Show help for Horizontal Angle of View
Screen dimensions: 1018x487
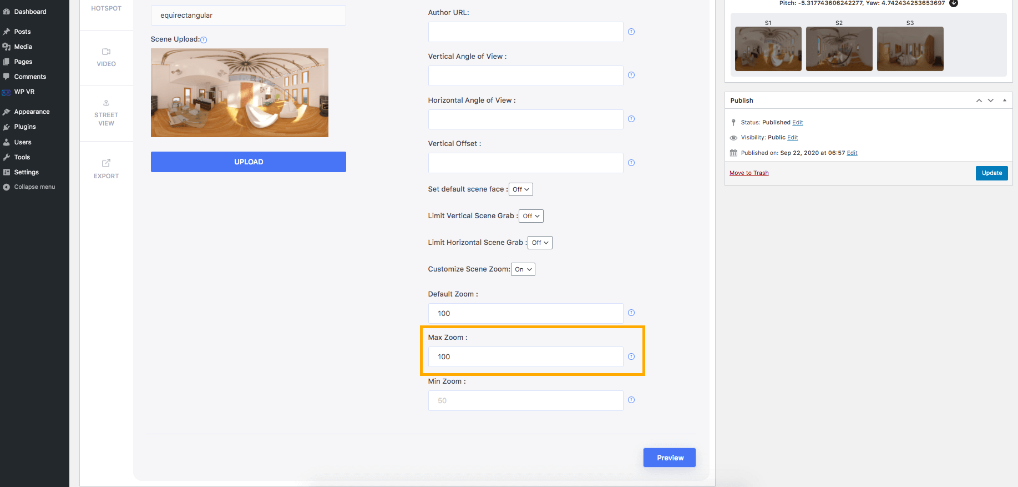(631, 119)
